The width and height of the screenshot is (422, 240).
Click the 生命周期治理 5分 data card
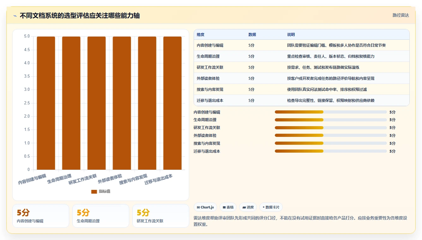[101, 216]
